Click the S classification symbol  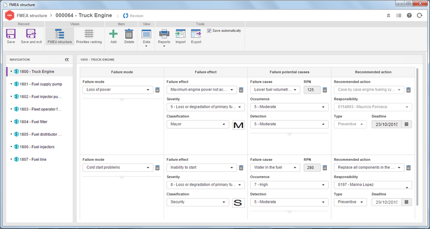pyautogui.click(x=238, y=203)
